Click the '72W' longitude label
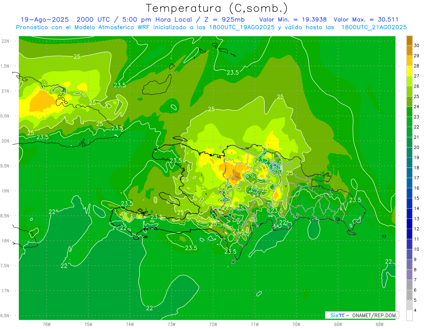 (213, 324)
